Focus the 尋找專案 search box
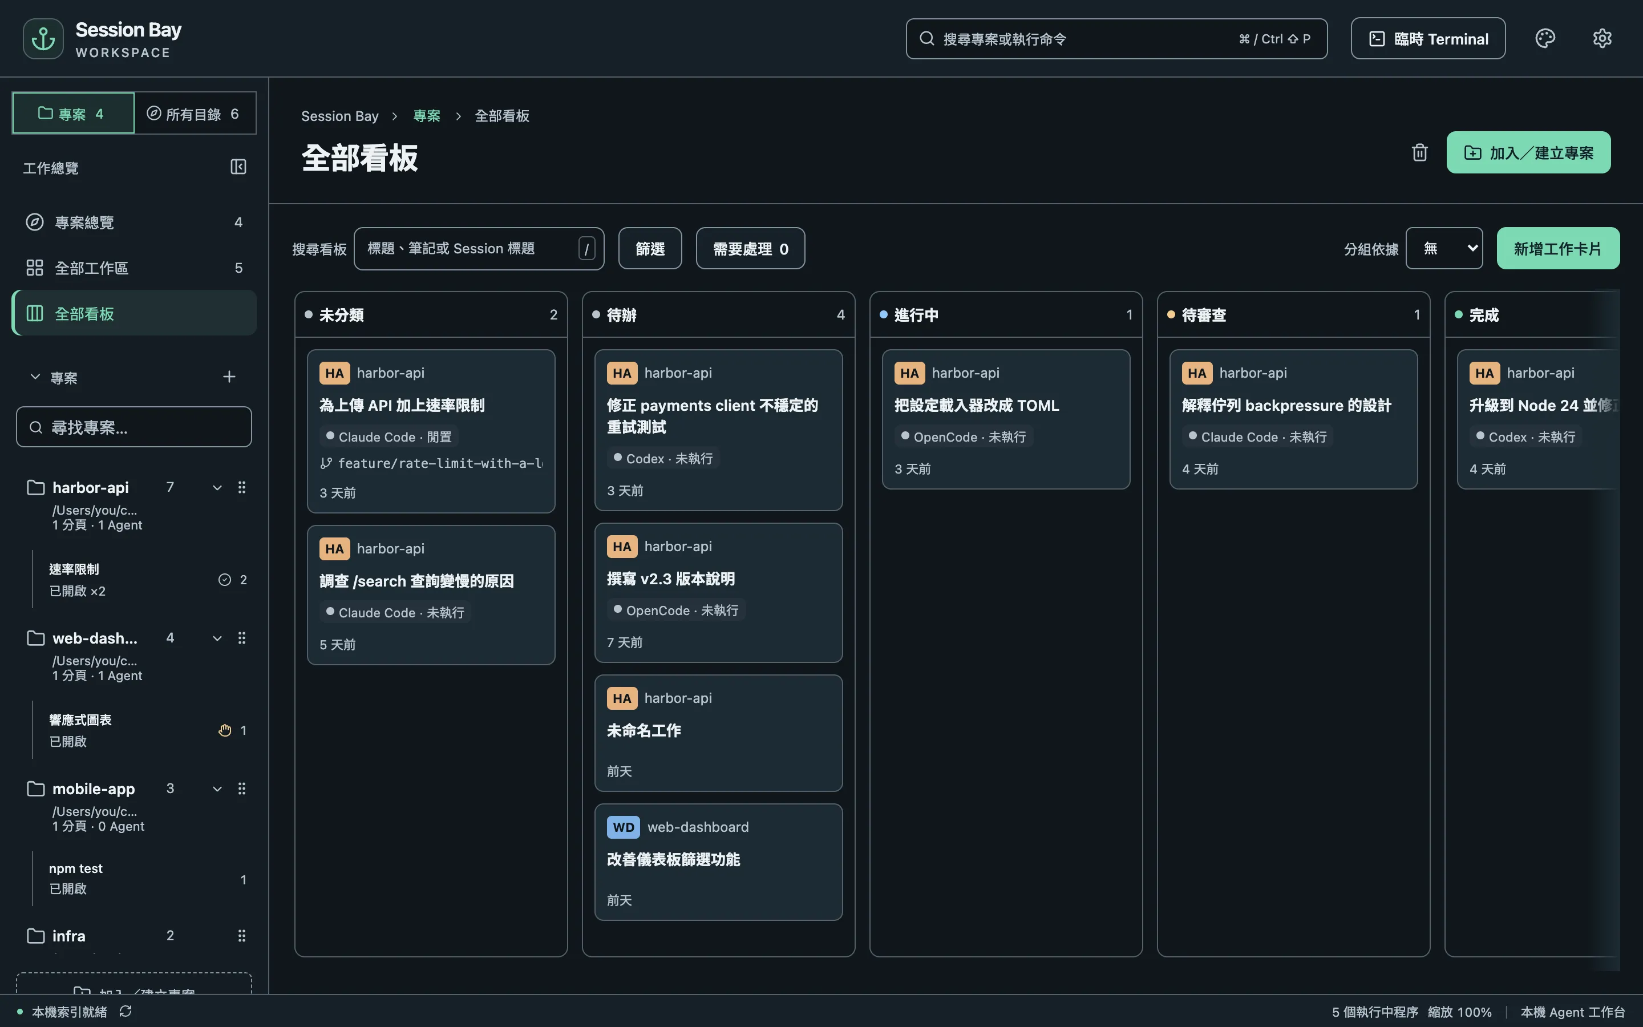 click(133, 427)
